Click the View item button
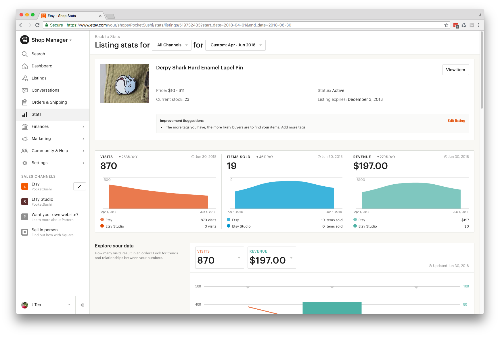The width and height of the screenshot is (500, 337). [455, 70]
